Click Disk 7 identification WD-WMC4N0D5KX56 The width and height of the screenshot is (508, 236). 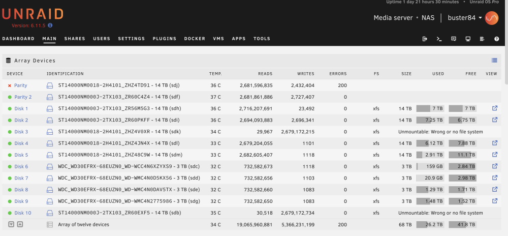[129, 179]
